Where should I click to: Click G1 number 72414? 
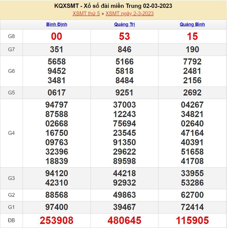pyautogui.click(x=192, y=207)
